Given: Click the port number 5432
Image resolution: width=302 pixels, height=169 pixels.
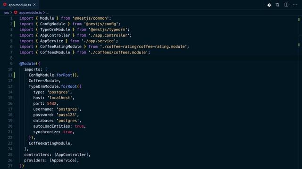Looking at the screenshot, I should click(x=51, y=103).
